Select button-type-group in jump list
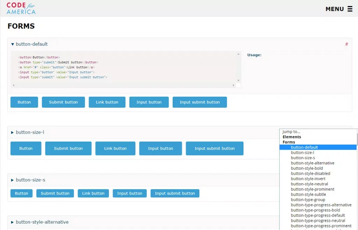 [x=318, y=200]
